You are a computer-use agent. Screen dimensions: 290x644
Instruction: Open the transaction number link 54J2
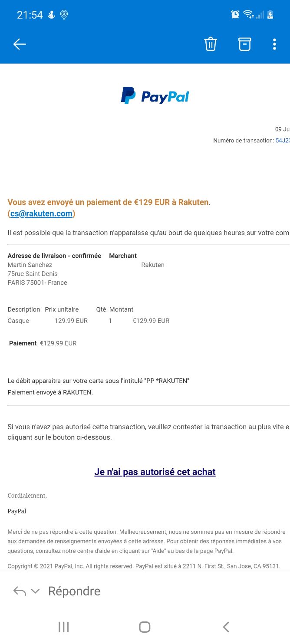[x=283, y=141]
